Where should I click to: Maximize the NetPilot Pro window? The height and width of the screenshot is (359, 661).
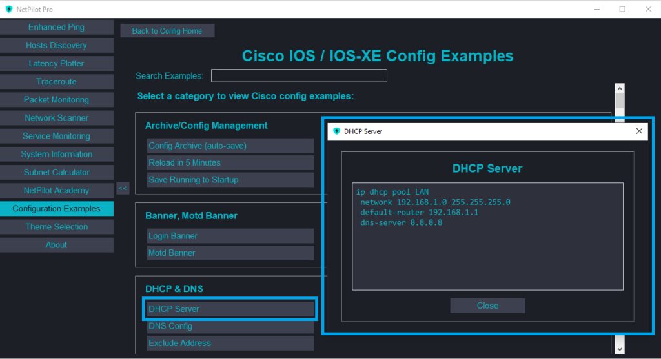[622, 9]
